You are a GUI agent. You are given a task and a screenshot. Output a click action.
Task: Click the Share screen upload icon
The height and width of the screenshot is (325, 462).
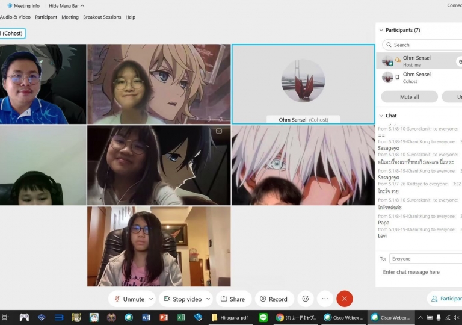pyautogui.click(x=224, y=299)
